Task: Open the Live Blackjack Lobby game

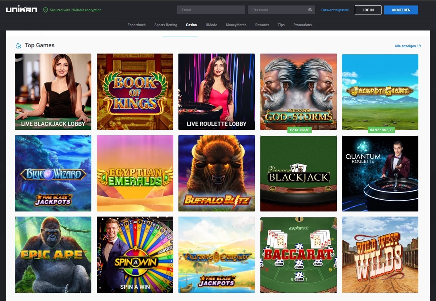Action: click(x=53, y=91)
